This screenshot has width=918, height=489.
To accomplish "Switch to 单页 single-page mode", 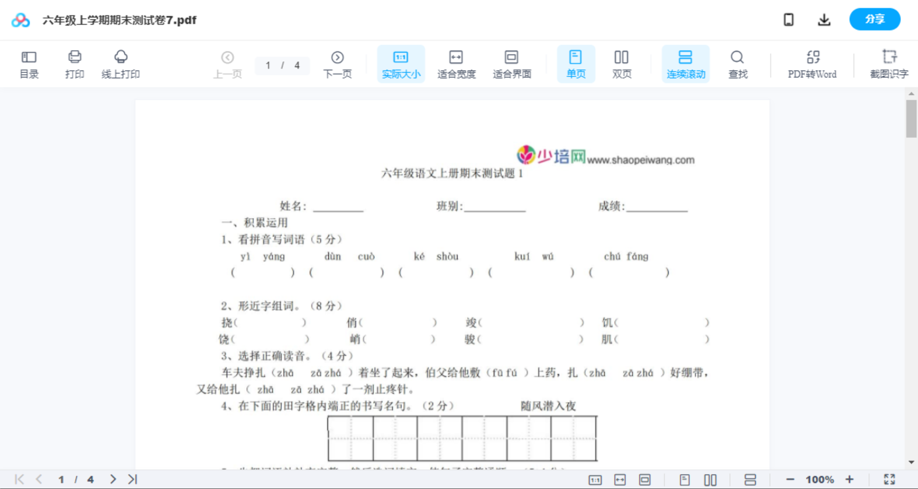I will click(x=576, y=63).
